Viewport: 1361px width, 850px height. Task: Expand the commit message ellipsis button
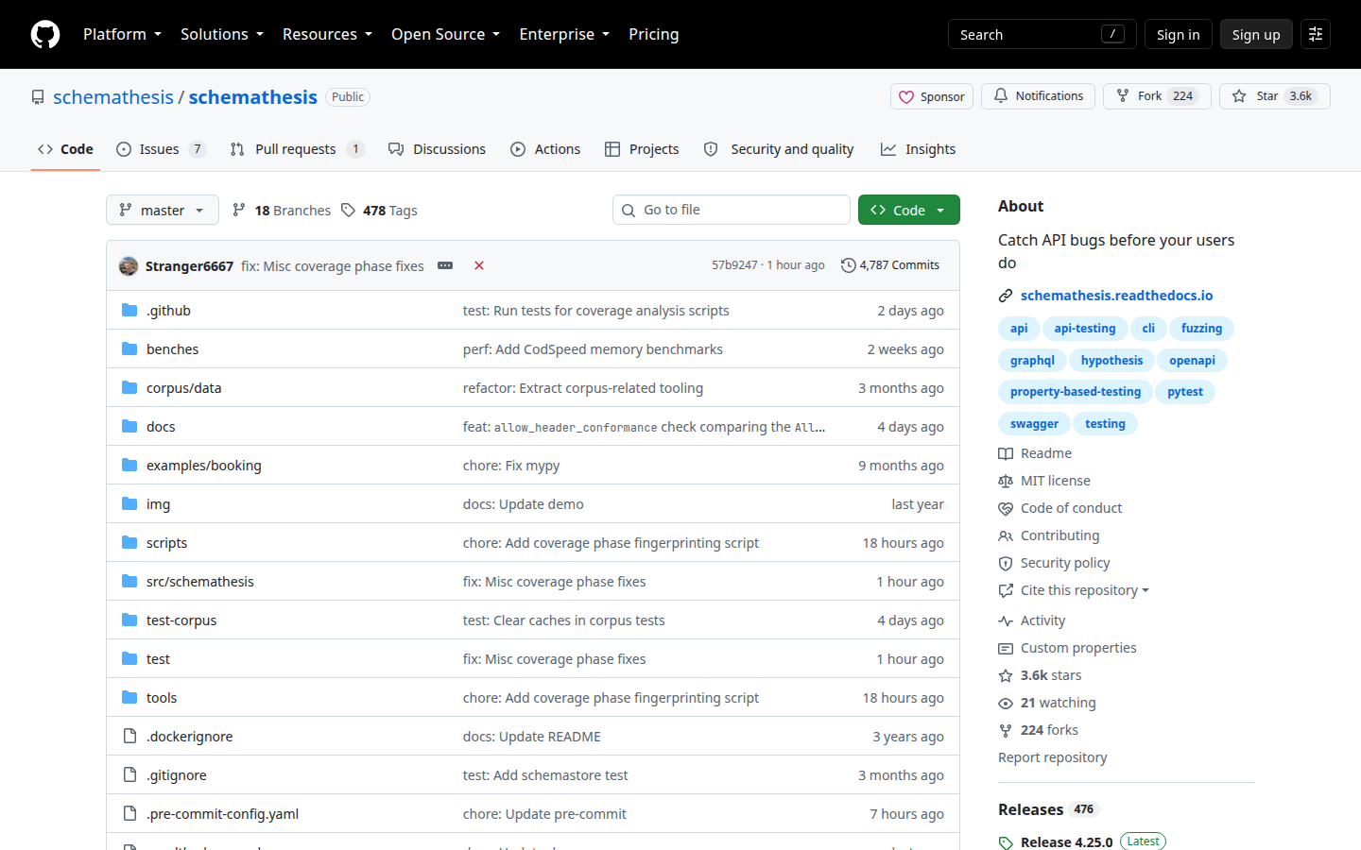(x=445, y=265)
